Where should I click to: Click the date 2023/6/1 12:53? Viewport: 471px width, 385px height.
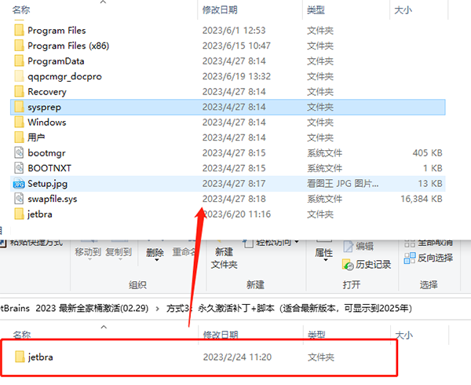click(234, 31)
